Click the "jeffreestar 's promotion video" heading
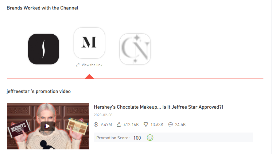This screenshot has height=154, width=272. (39, 91)
